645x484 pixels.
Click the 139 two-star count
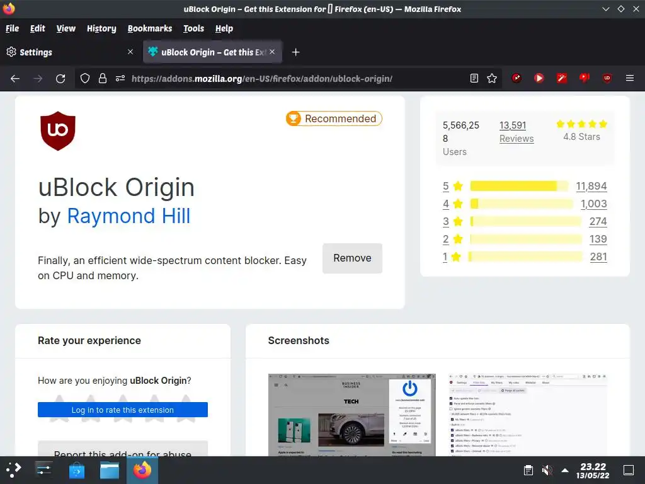598,239
